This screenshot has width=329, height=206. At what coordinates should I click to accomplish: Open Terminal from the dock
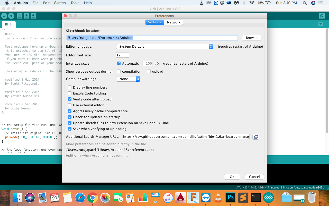click(256, 198)
